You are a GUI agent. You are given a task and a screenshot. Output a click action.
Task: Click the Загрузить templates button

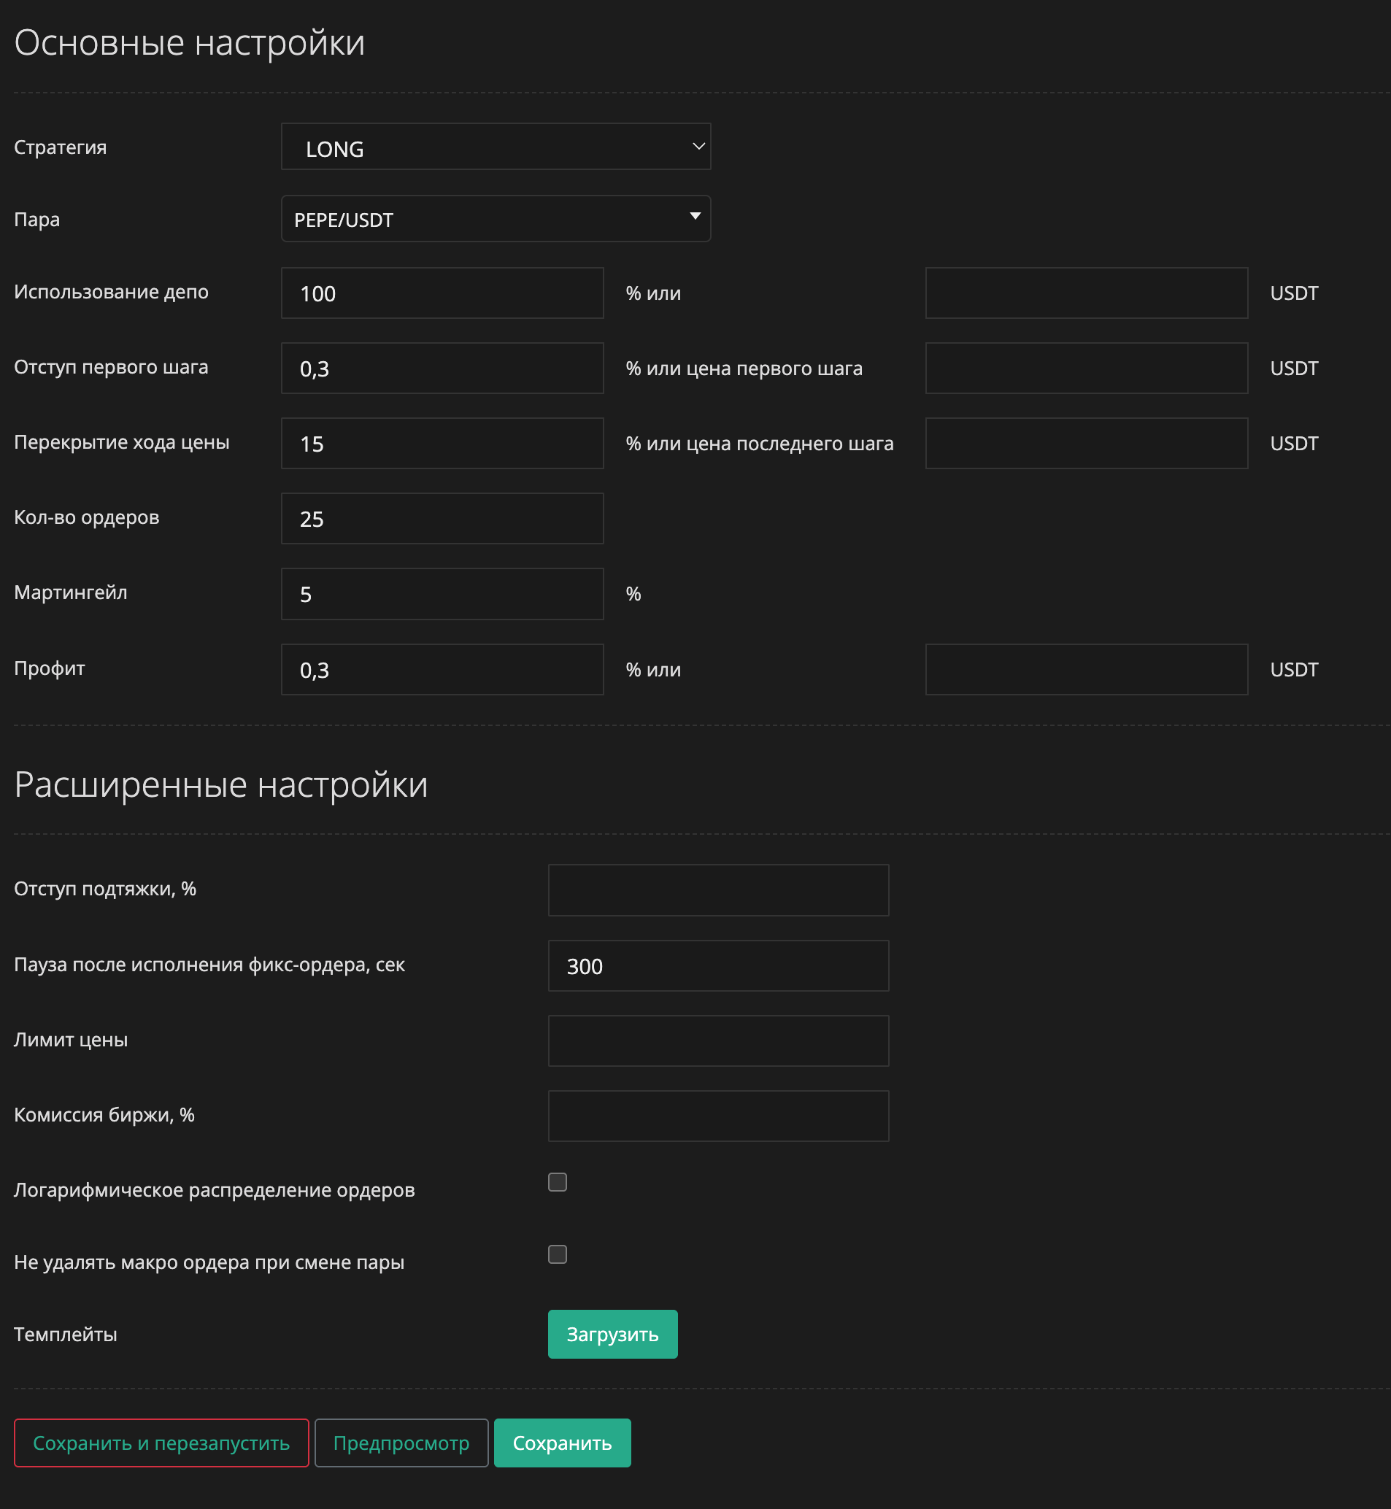tap(612, 1335)
